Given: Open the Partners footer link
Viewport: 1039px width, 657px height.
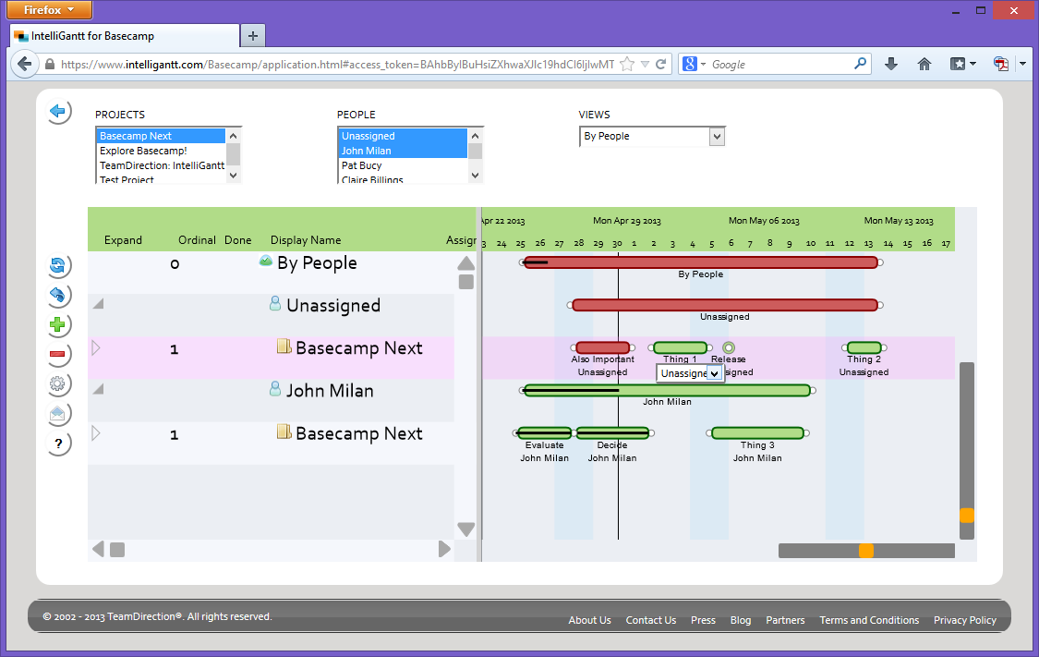Looking at the screenshot, I should (785, 620).
